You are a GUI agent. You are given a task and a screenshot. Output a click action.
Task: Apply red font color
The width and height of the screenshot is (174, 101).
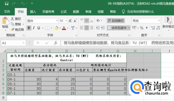click(x=64, y=28)
